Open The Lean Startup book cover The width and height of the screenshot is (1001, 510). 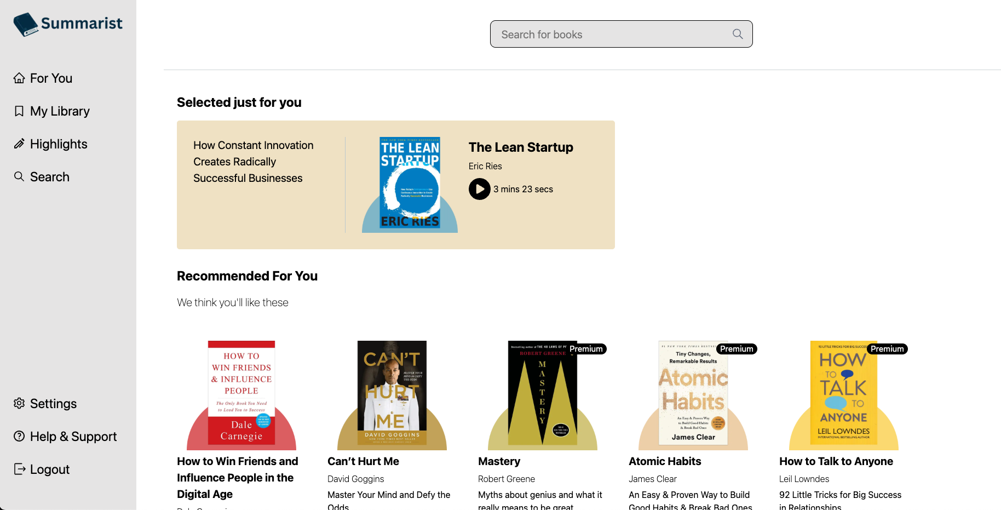tap(410, 184)
